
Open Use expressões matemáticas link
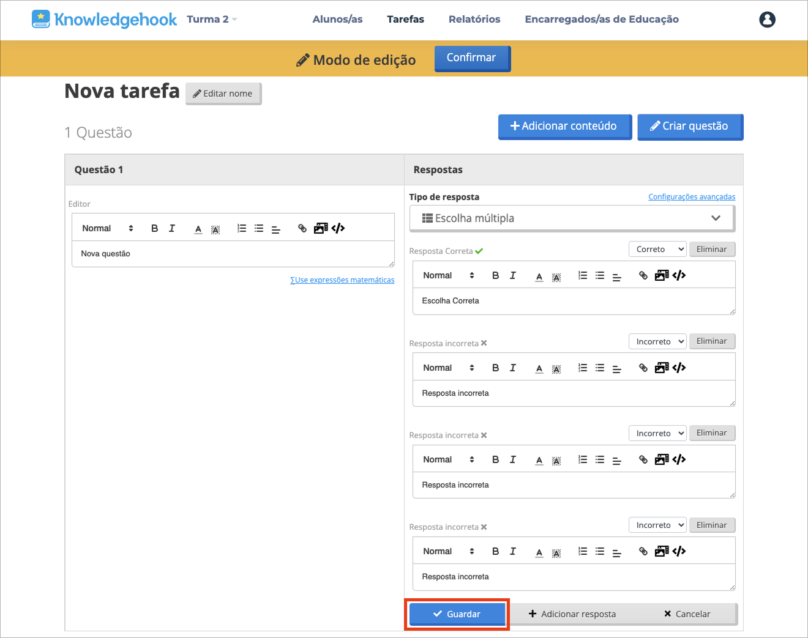pyautogui.click(x=342, y=280)
